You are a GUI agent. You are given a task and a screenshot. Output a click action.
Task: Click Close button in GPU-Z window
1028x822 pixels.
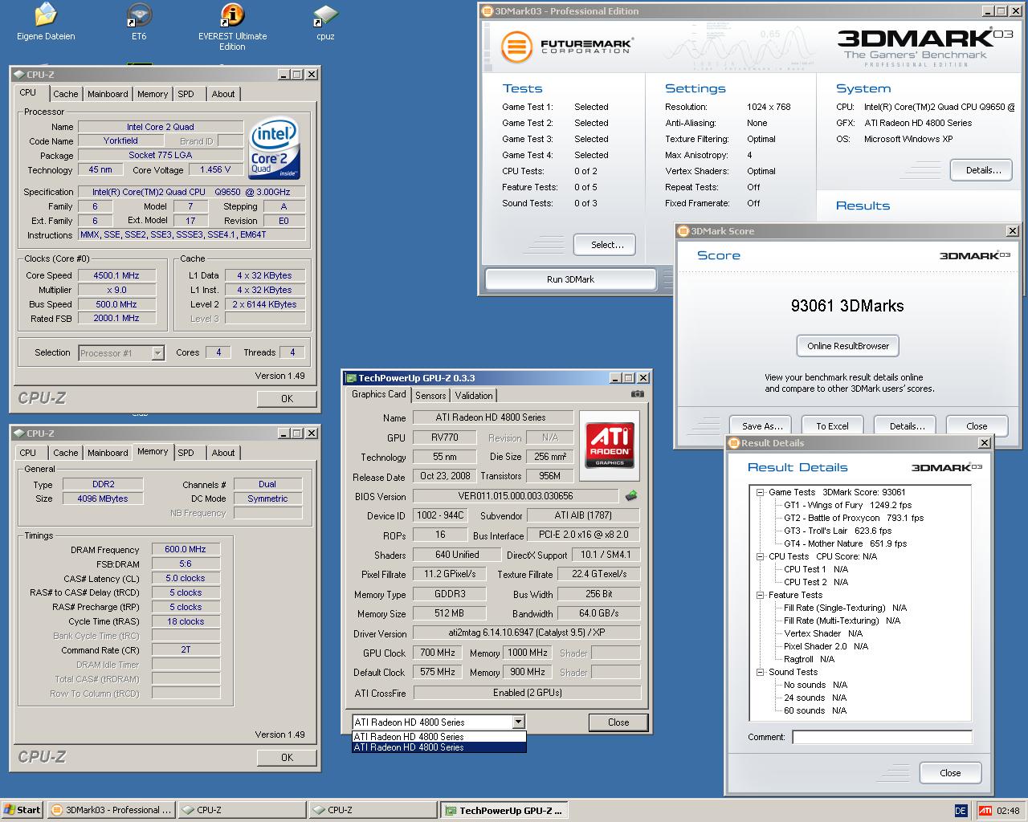[618, 722]
